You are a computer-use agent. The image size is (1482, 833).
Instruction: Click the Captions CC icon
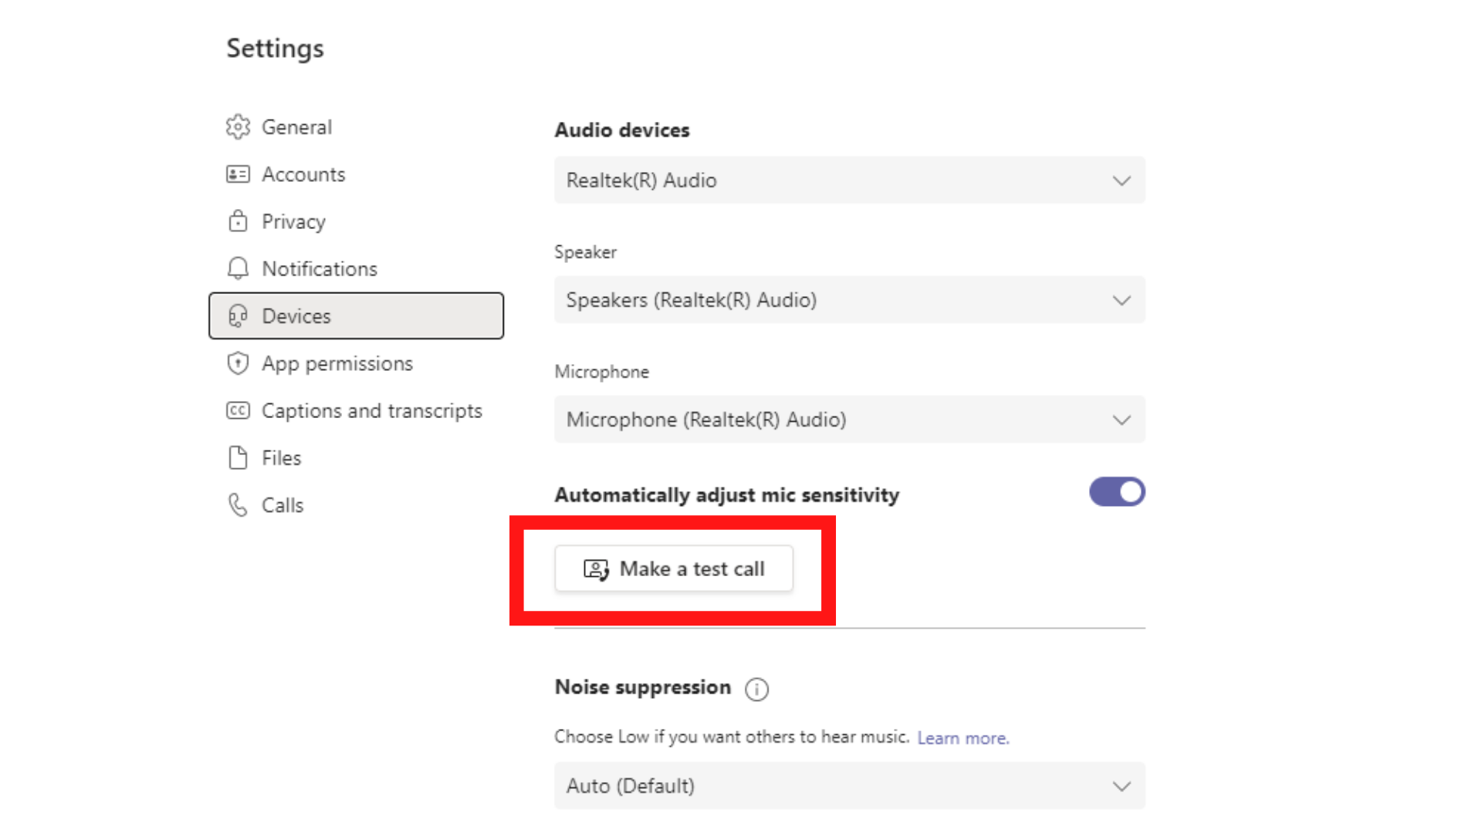point(238,410)
